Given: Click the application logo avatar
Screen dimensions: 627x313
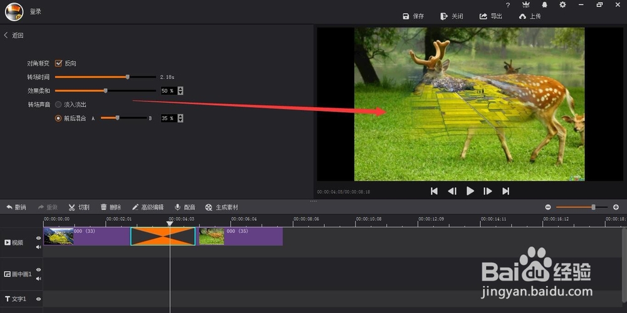Looking at the screenshot, I should (14, 11).
